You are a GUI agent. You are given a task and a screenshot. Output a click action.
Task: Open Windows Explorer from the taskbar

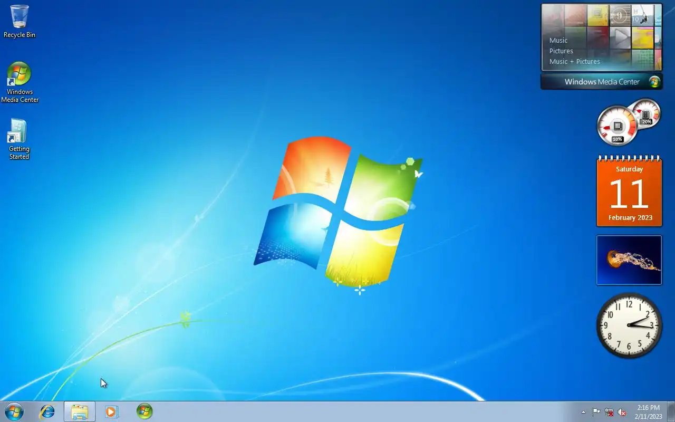(x=80, y=411)
